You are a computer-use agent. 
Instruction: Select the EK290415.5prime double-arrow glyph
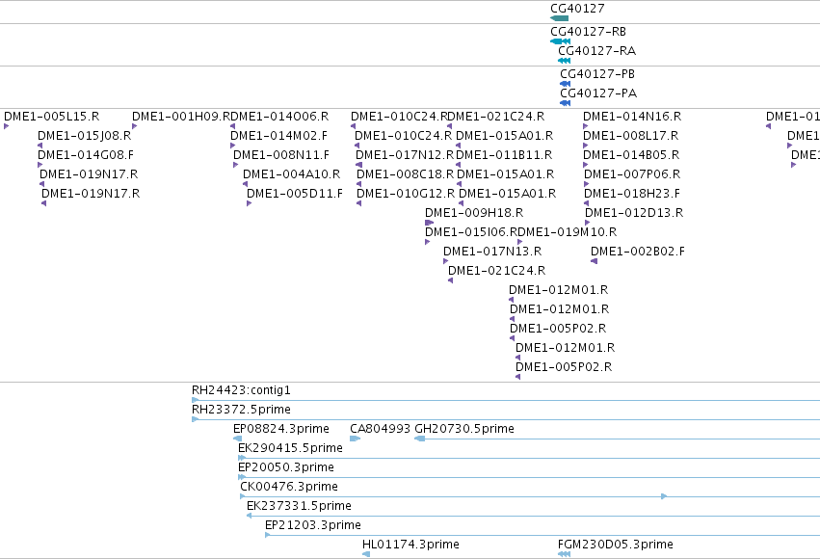(x=242, y=458)
